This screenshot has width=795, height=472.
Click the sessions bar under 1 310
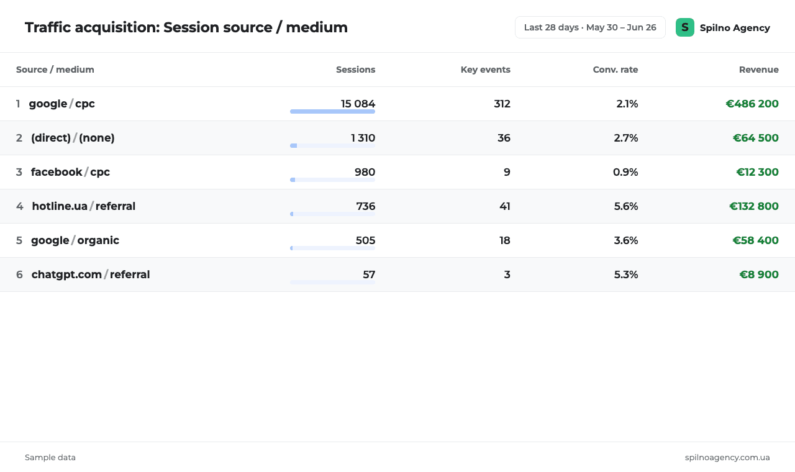click(332, 146)
